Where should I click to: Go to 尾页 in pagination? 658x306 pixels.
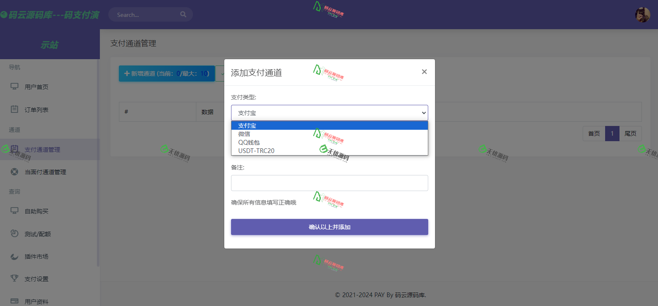coord(630,133)
